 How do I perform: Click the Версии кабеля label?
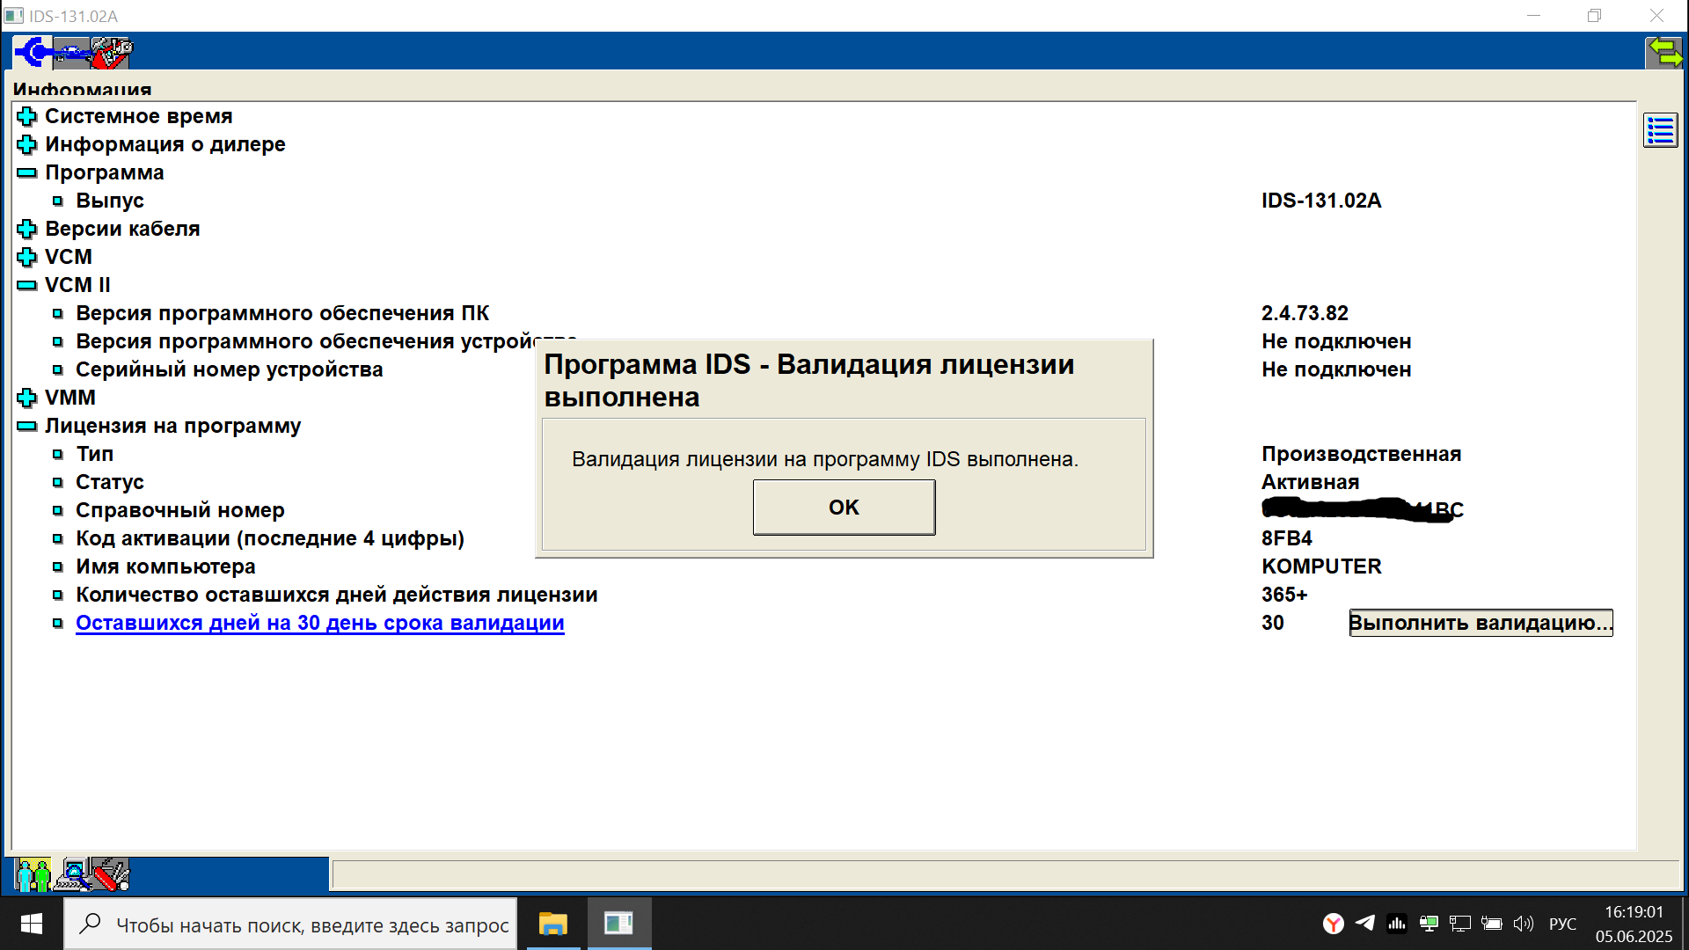pos(122,229)
